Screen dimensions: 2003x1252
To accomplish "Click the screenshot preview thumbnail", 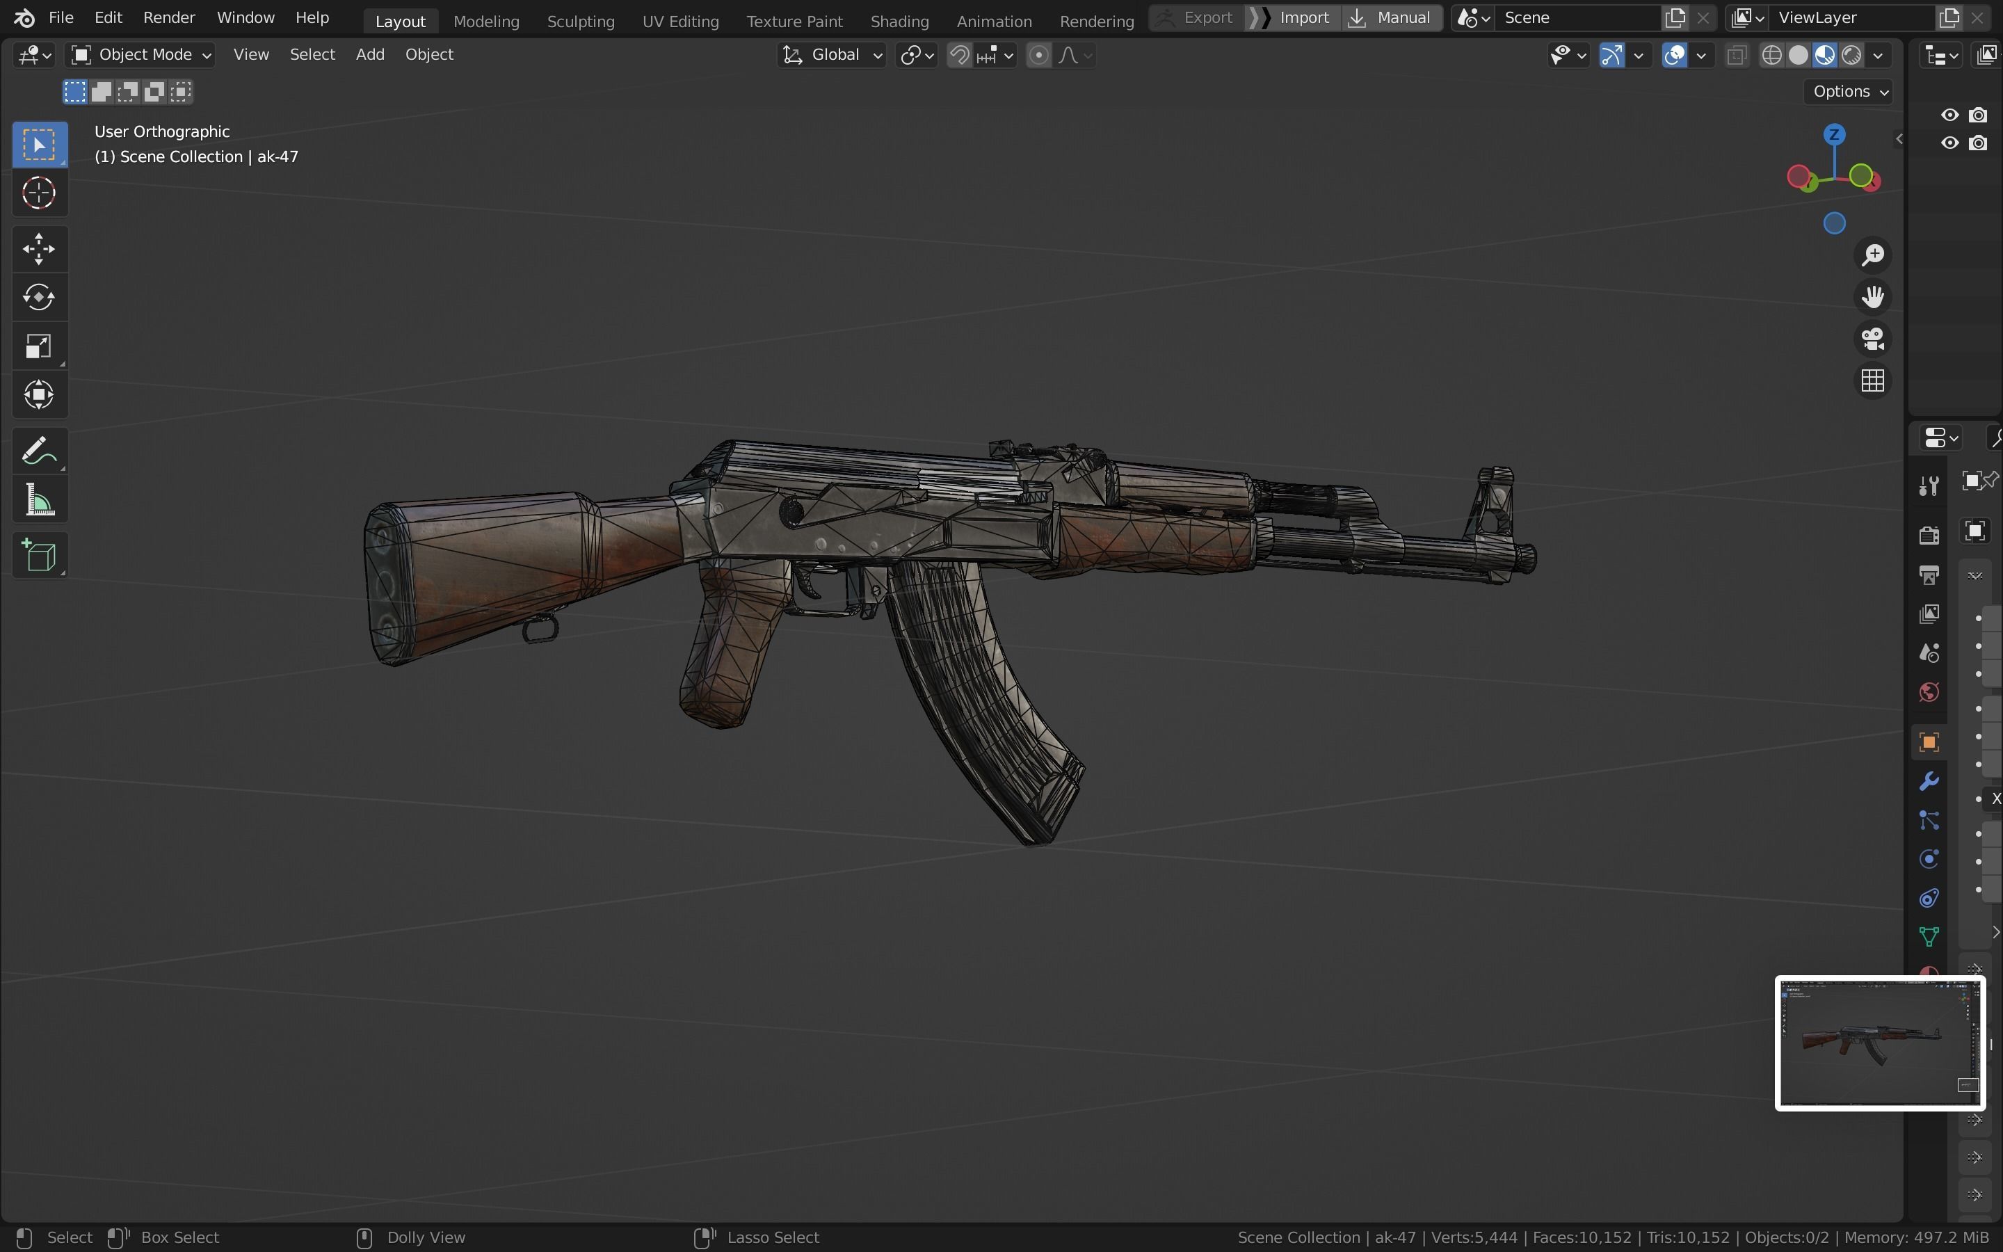I will pos(1880,1043).
